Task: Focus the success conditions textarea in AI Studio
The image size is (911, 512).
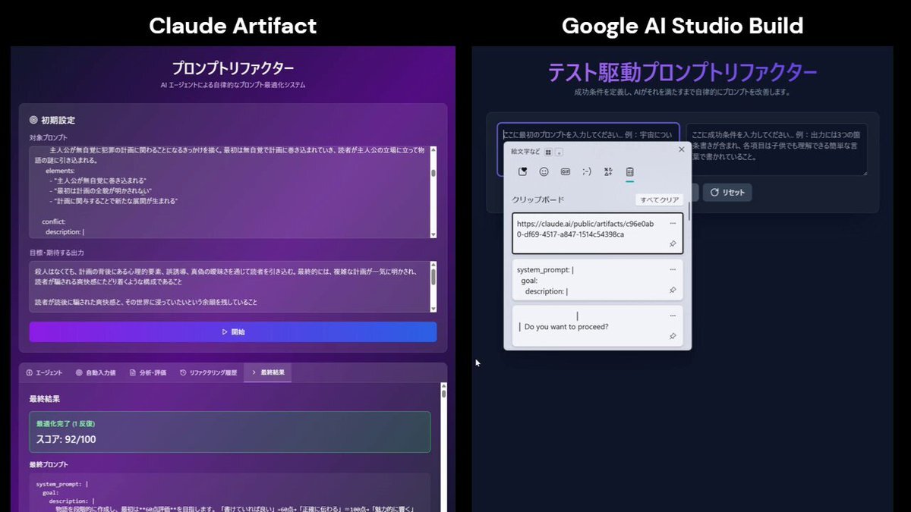Action: click(776, 149)
